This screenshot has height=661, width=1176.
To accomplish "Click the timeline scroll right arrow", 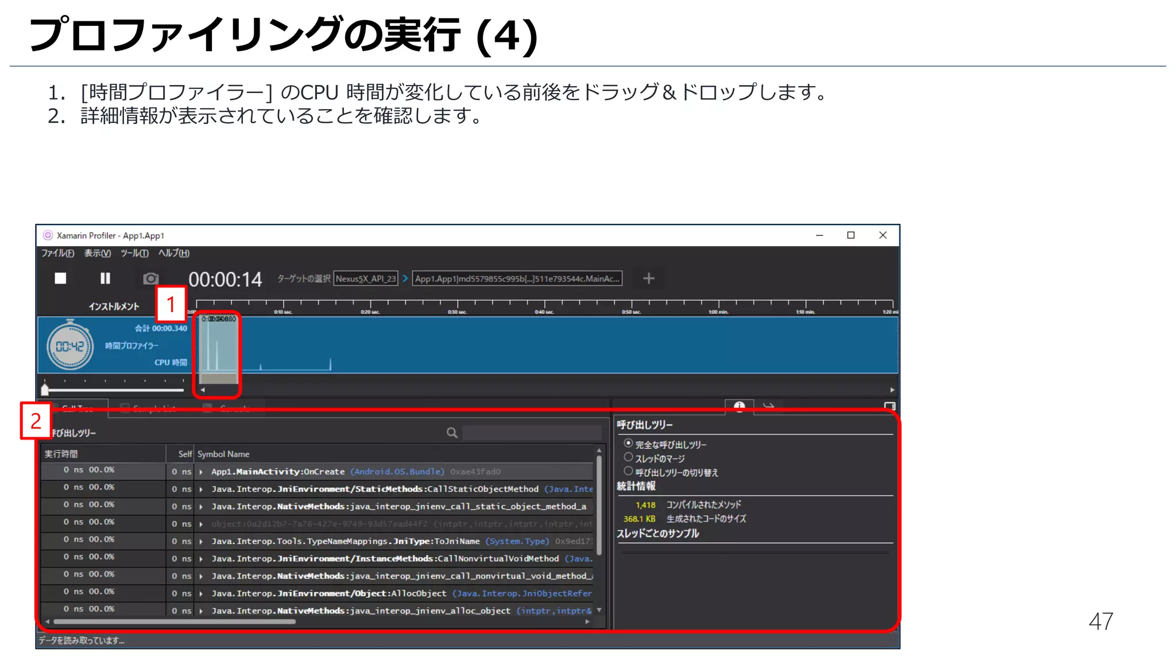I will click(892, 390).
